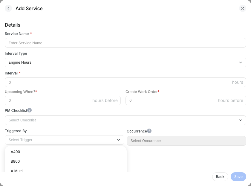Click the Interval Type dropdown chevron arrow
The width and height of the screenshot is (251, 186).
pos(241,62)
